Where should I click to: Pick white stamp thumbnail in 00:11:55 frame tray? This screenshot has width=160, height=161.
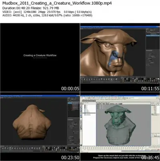(x=158, y=79)
